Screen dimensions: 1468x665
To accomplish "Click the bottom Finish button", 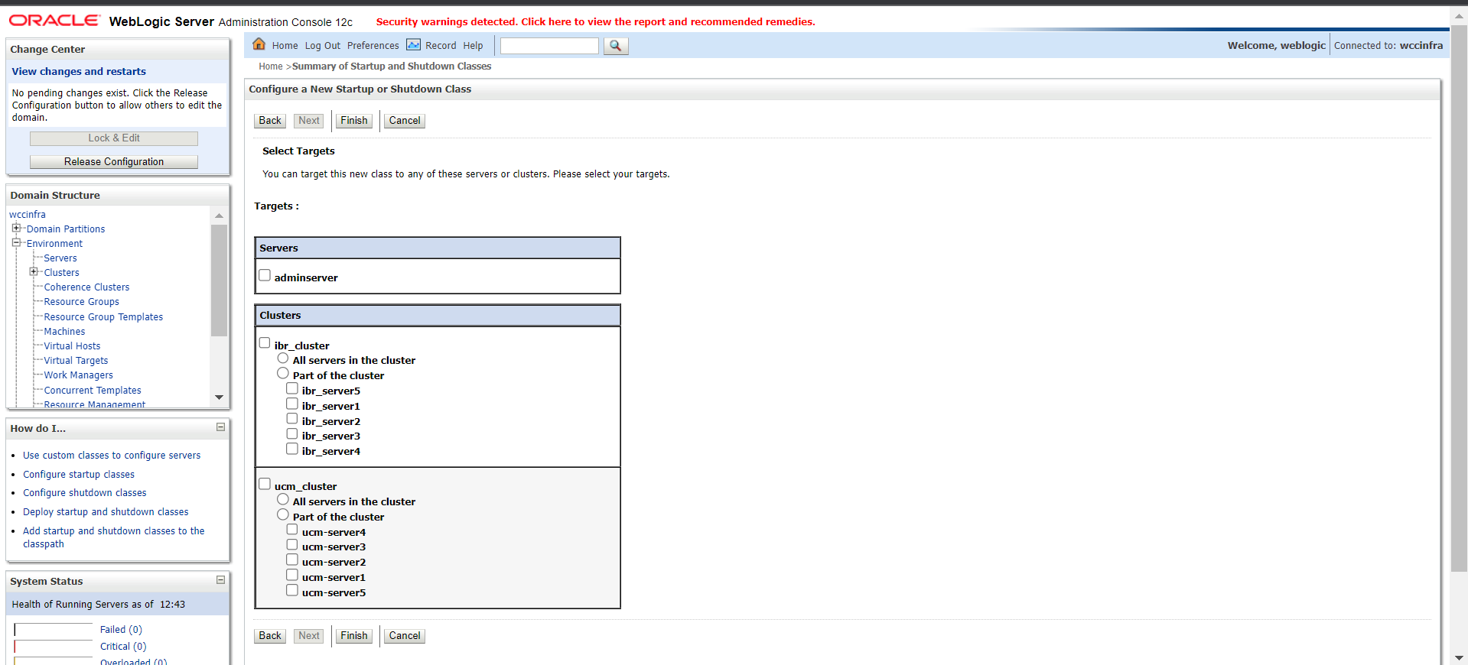I will pyautogui.click(x=354, y=636).
